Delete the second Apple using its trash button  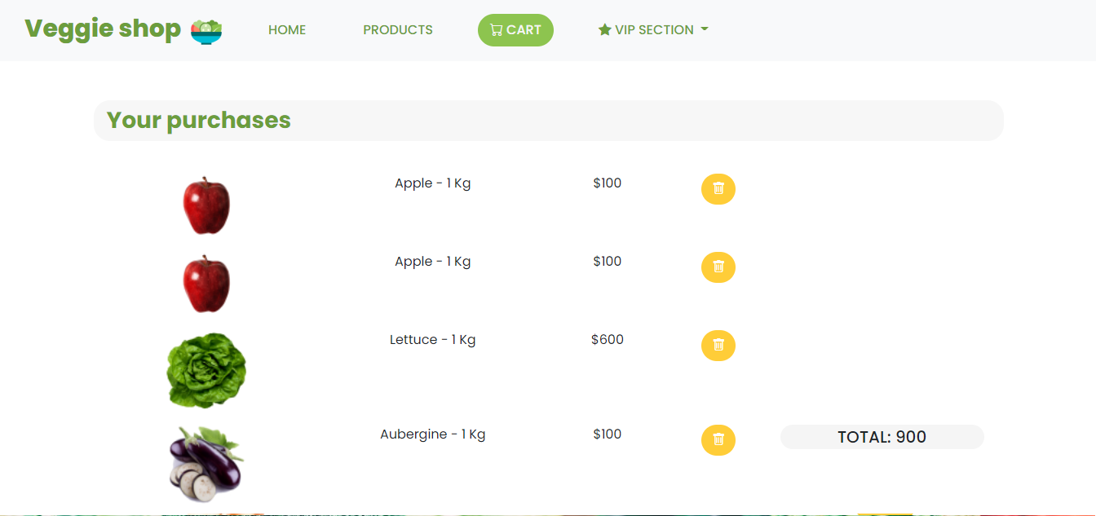pyautogui.click(x=718, y=267)
